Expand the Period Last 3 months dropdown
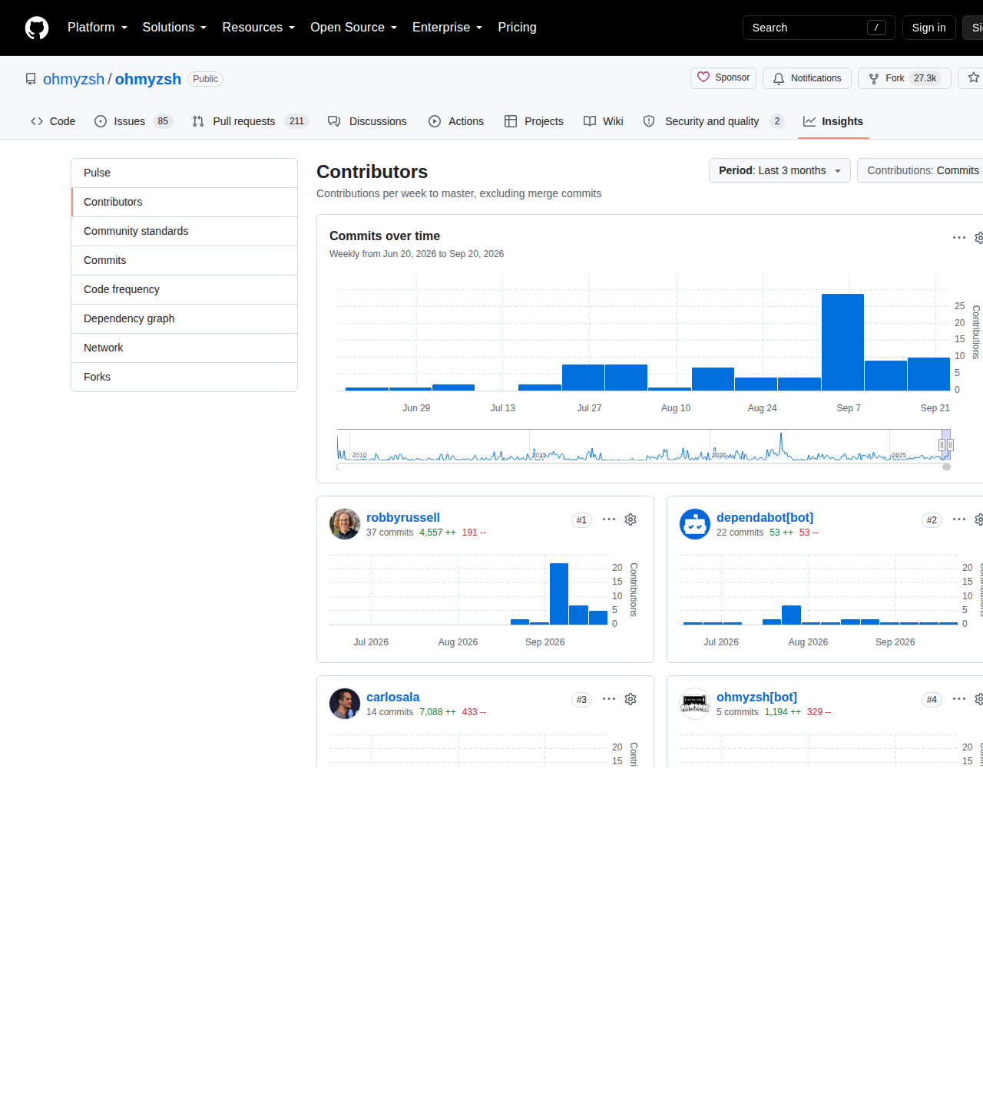The height and width of the screenshot is (1118, 983). pyautogui.click(x=779, y=170)
